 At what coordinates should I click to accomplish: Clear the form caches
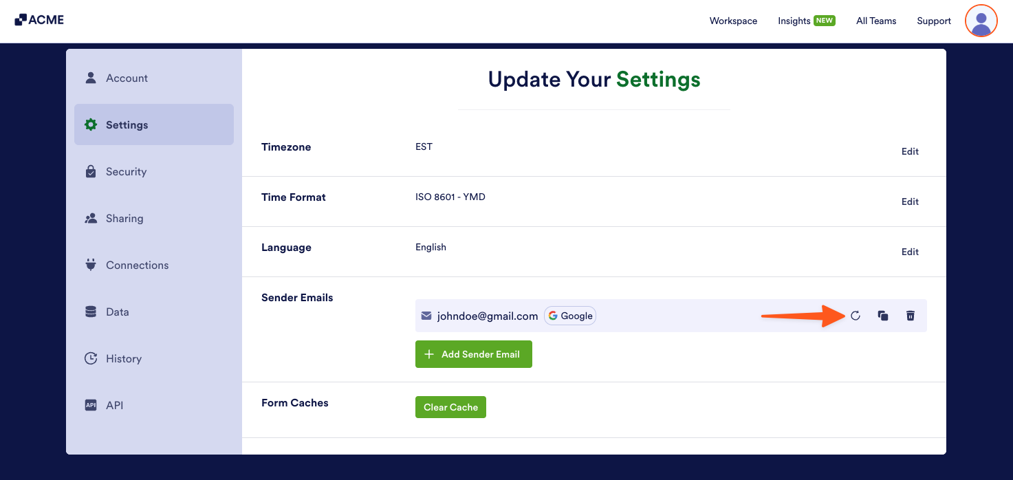click(450, 406)
